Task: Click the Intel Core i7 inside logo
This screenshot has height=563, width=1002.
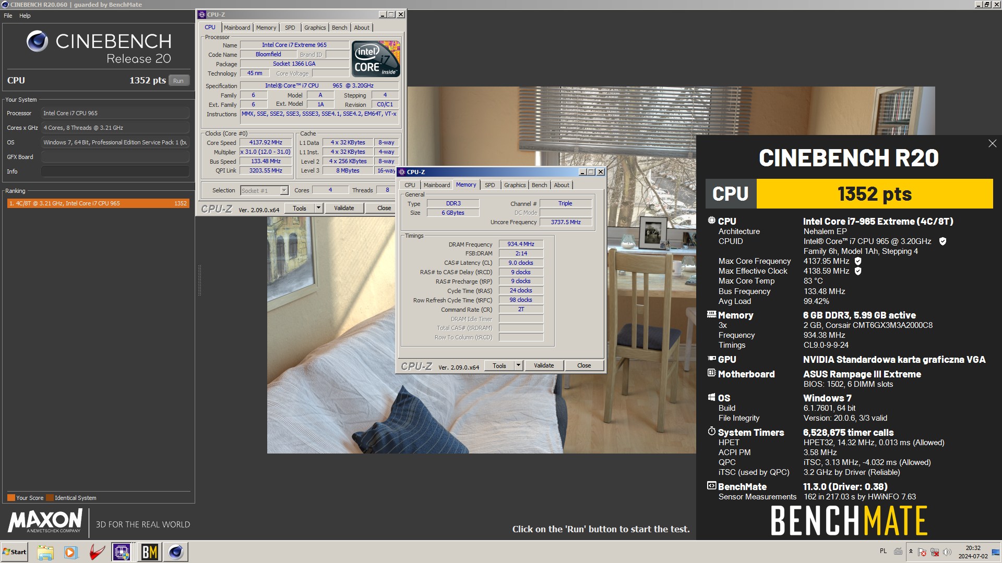Action: point(376,59)
